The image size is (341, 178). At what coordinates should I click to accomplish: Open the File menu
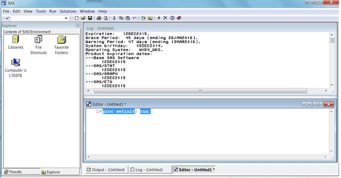(6, 11)
